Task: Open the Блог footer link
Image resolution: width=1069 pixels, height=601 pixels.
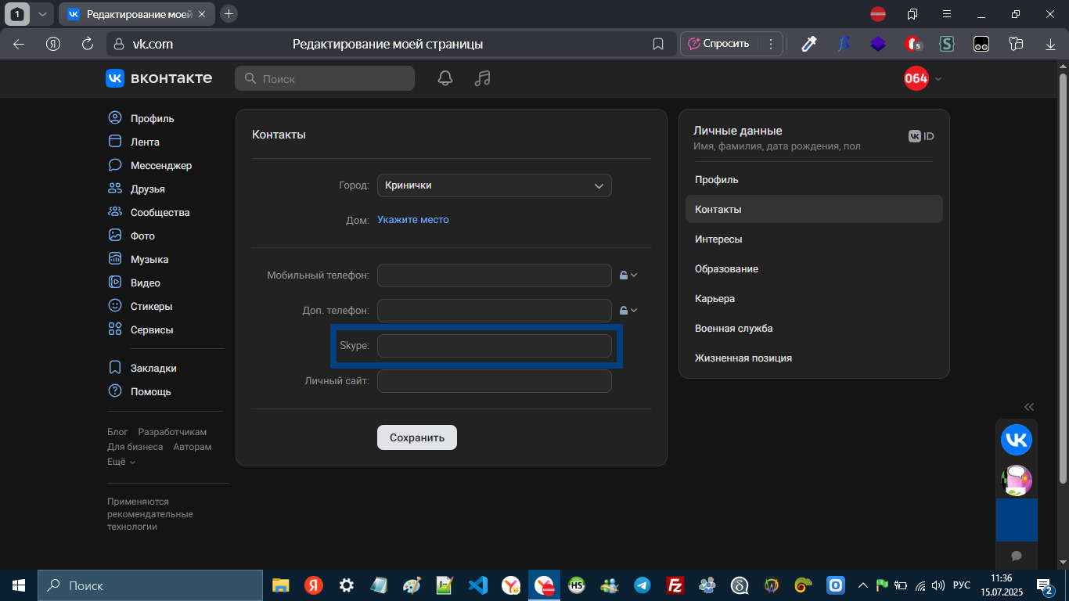Action: coord(117,432)
